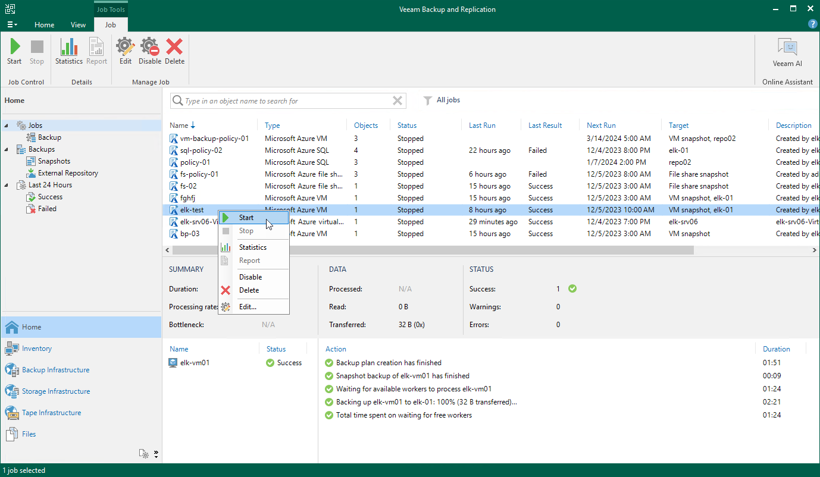
Task: Select the Failed node under Last 24 Hours
Action: point(47,209)
